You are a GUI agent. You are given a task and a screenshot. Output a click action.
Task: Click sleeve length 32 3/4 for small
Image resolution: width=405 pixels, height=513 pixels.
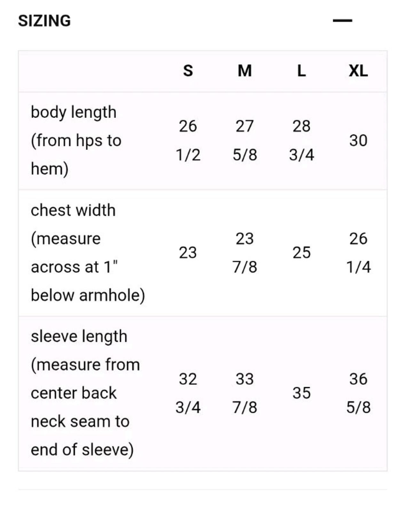coord(188,393)
